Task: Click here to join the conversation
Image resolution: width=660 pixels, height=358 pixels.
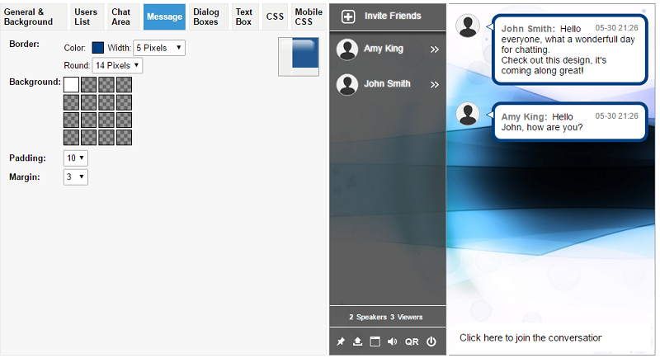Action: pyautogui.click(x=530, y=337)
